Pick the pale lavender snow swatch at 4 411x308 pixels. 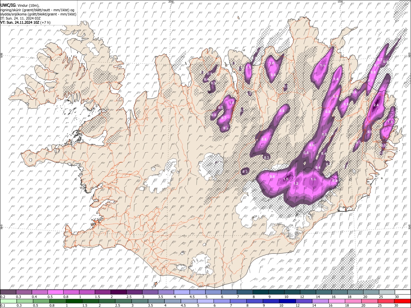pyautogui.click(x=182, y=292)
